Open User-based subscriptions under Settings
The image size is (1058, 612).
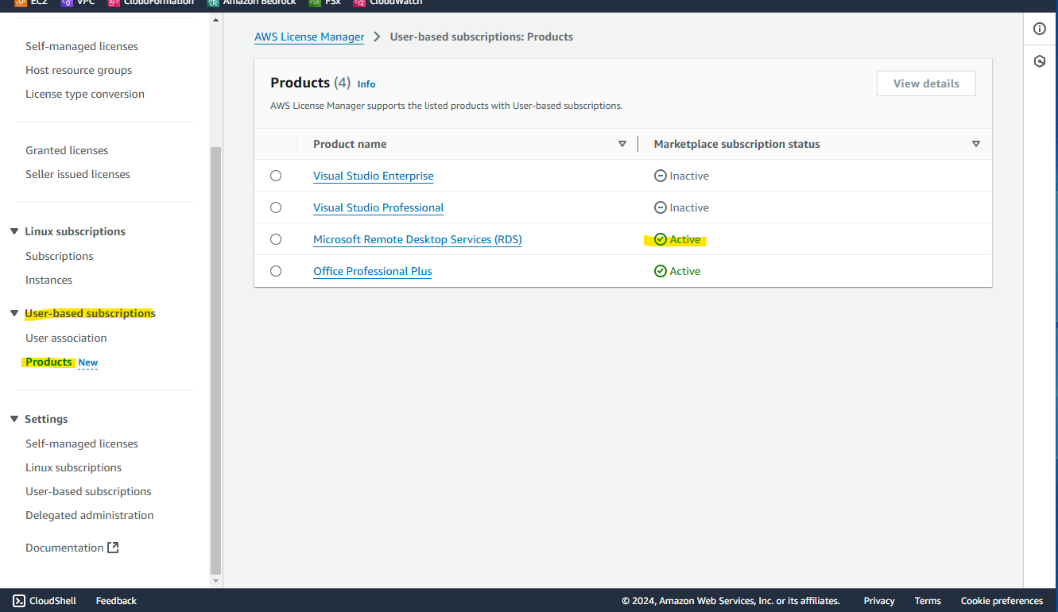click(x=88, y=491)
